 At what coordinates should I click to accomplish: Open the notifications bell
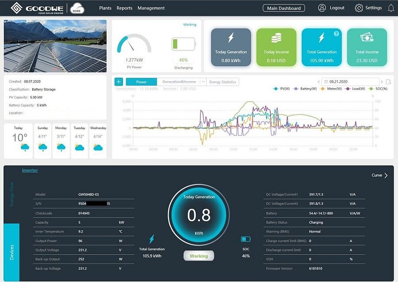[391, 8]
